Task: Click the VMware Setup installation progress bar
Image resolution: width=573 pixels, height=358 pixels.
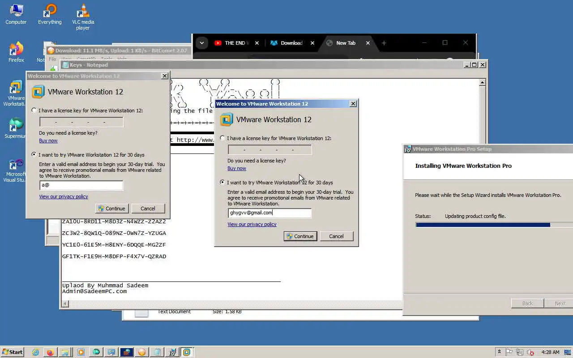Action: point(494,225)
